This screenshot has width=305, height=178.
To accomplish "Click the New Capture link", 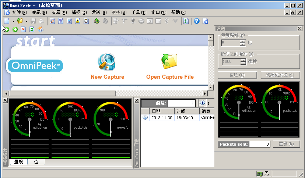I will (107, 77).
